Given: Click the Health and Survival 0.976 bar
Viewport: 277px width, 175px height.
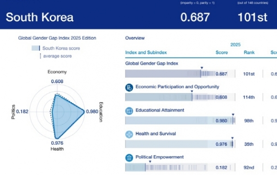Looking at the screenshot, I should (x=180, y=144).
